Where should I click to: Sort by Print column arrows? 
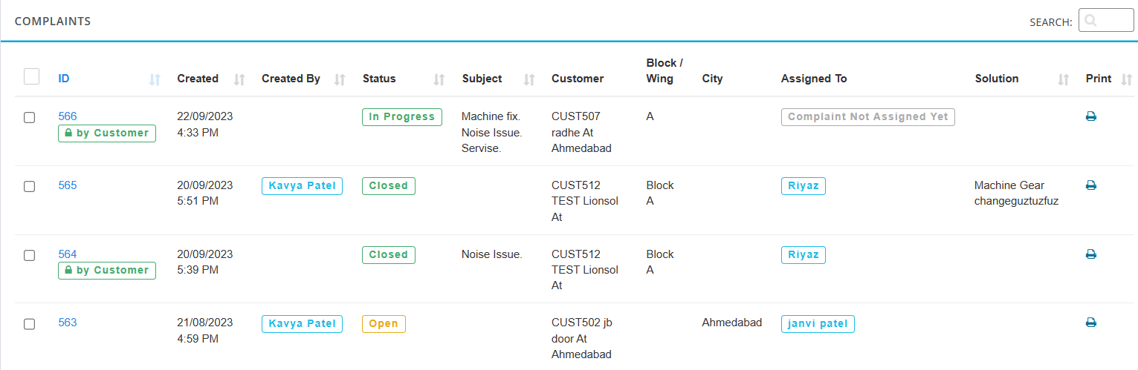click(x=1127, y=79)
